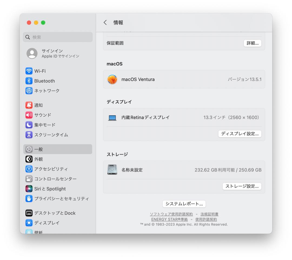The image size is (292, 260).
Task: Click the 検索 search field
Action: pos(57,37)
